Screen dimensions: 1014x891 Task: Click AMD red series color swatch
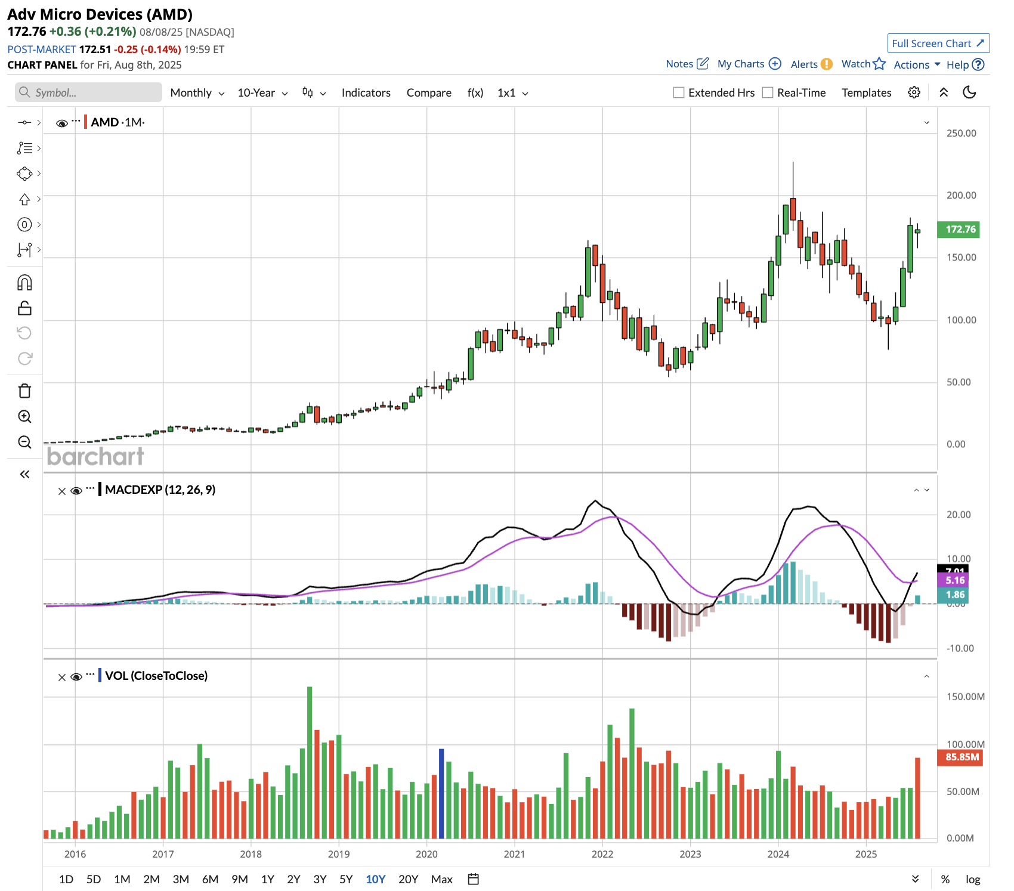85,122
